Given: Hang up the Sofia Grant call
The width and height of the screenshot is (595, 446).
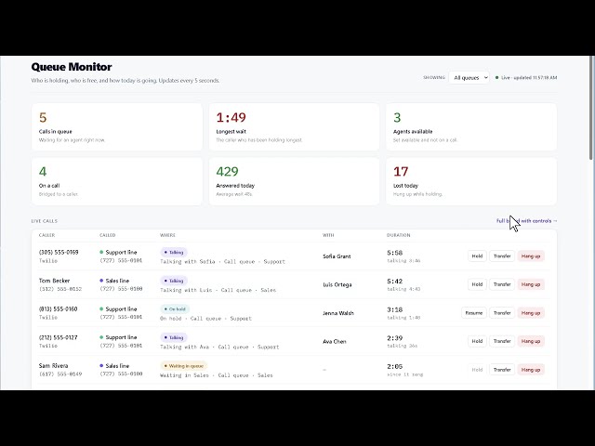Looking at the screenshot, I should 531,256.
